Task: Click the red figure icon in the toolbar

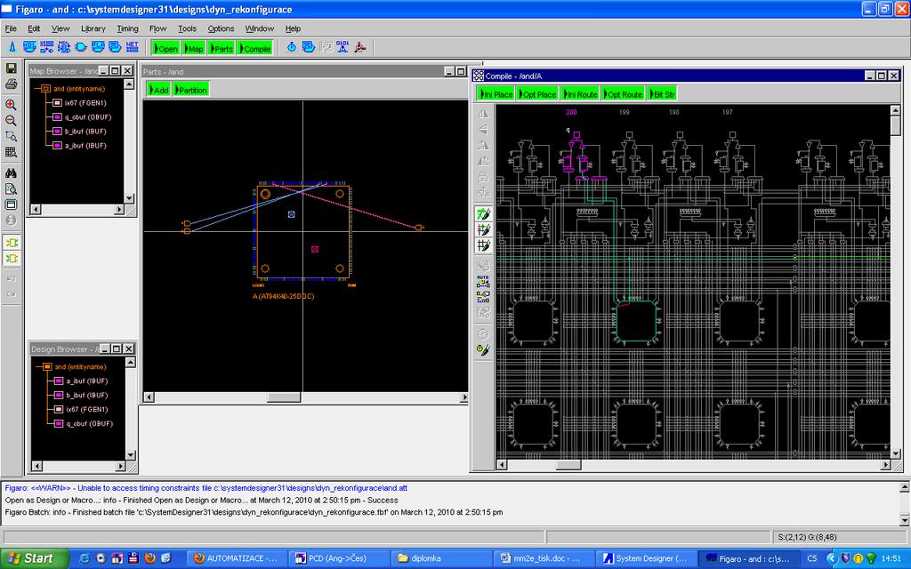Action: coord(360,47)
